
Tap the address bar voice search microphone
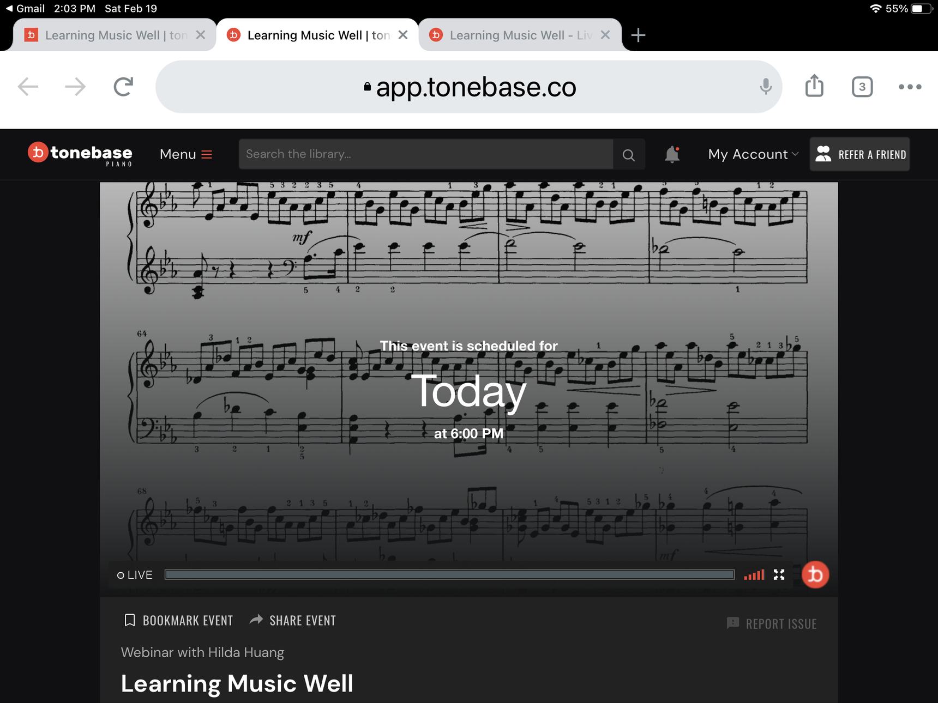pos(766,87)
